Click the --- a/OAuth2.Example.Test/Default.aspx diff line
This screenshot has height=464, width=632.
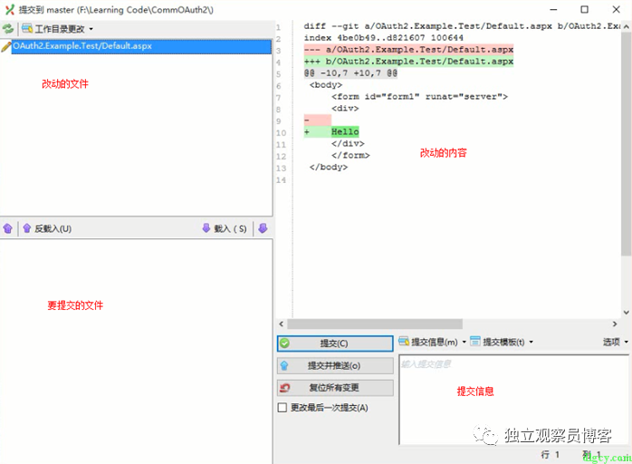coord(408,50)
